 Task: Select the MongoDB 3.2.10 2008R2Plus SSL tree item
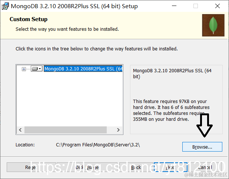point(83,69)
